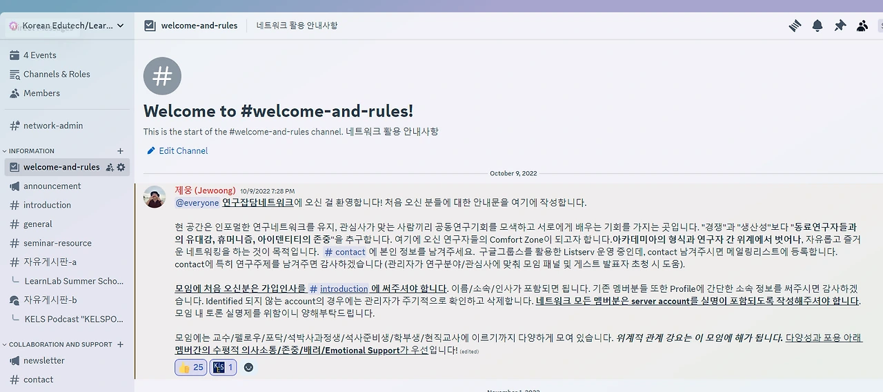The height and width of the screenshot is (392, 883).
Task: Click the Welcome to #welcome-and-rules! heading
Action: pos(279,111)
